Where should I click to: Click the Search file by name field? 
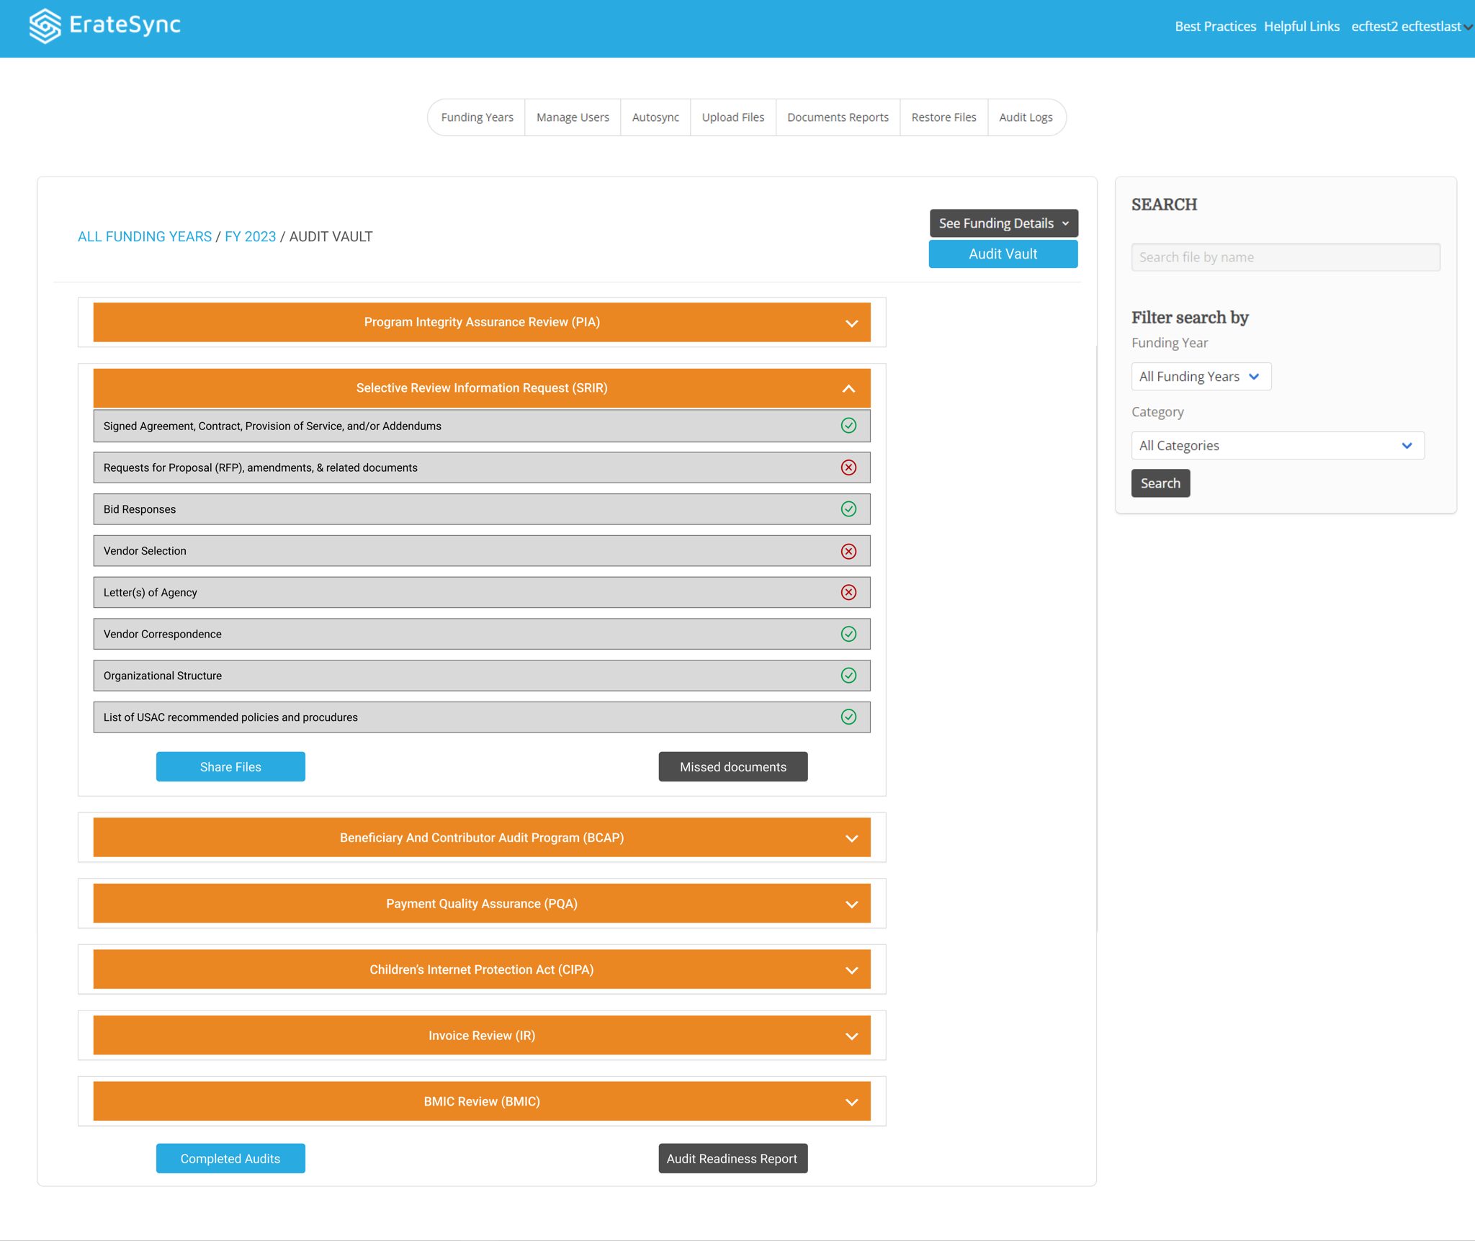tap(1285, 257)
